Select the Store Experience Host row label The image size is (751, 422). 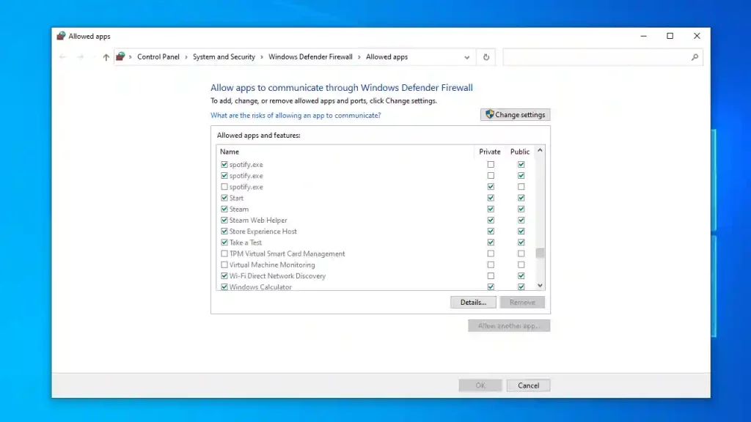click(x=263, y=231)
